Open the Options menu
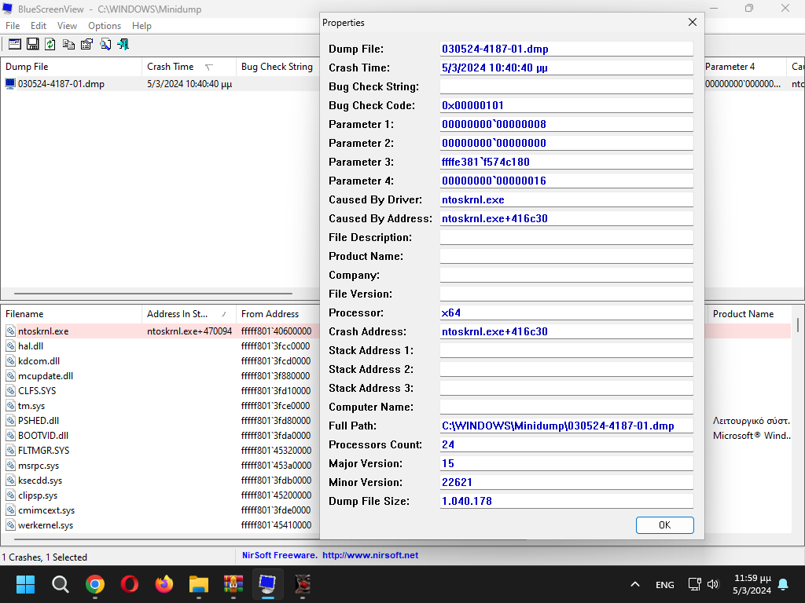The height and width of the screenshot is (603, 805). 105,26
